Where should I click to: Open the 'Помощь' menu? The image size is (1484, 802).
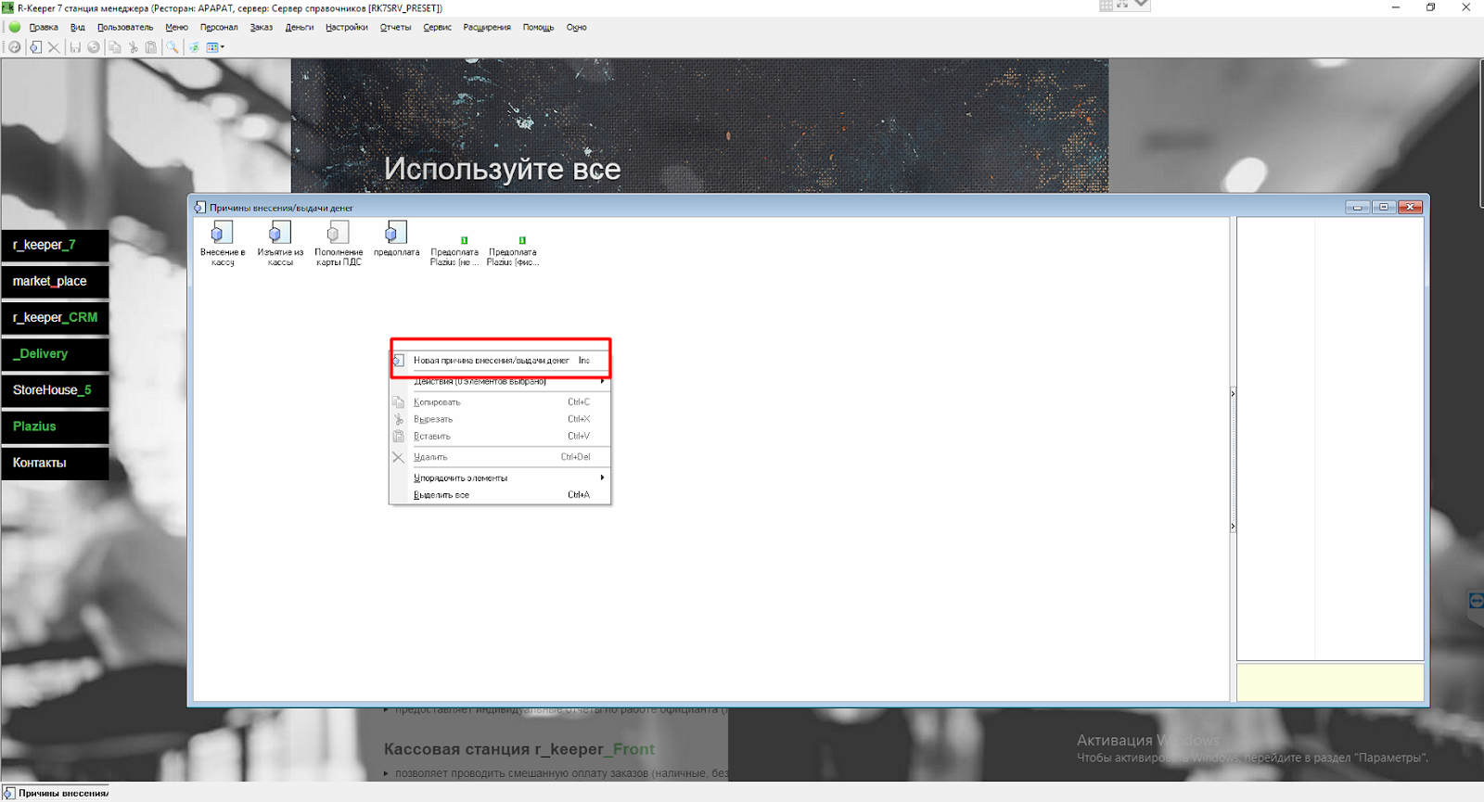(x=538, y=27)
